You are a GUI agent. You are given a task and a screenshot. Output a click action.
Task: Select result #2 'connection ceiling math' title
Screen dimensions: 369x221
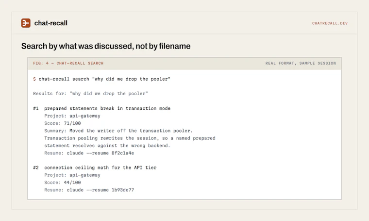point(100,168)
